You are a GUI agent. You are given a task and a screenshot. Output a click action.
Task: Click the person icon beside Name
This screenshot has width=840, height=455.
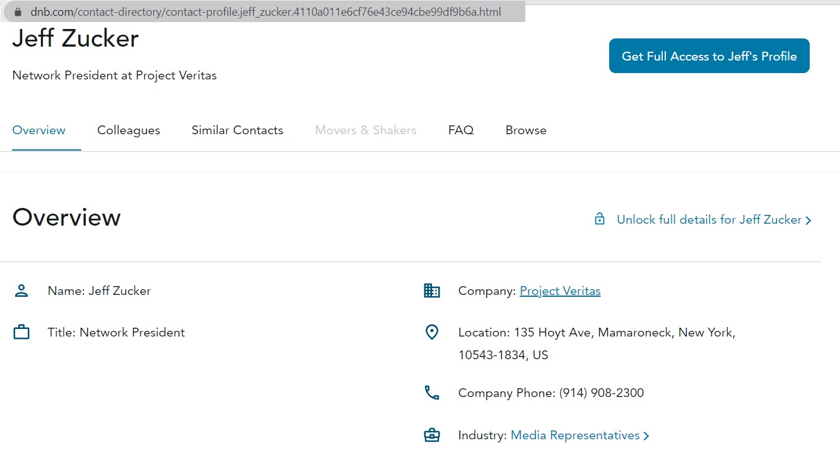point(21,291)
